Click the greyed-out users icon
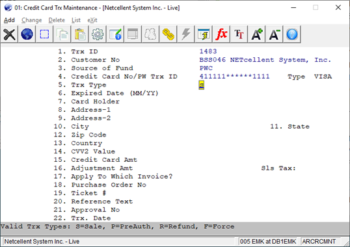The image size is (350, 247). [150, 34]
